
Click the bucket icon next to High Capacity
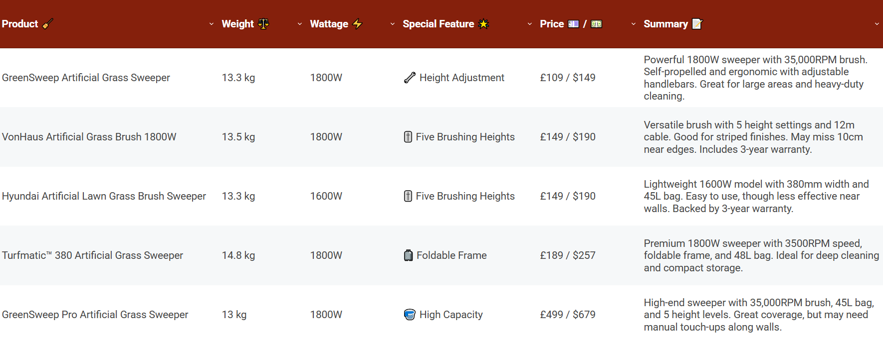410,315
